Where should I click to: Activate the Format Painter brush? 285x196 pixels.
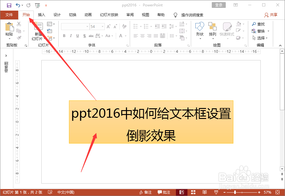(19, 38)
